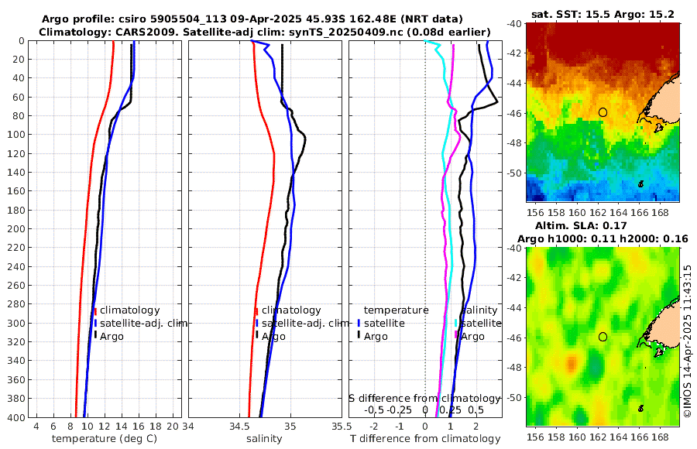Click the 'T difference from climatology' axis label
The width and height of the screenshot is (697, 449).
(x=425, y=438)
